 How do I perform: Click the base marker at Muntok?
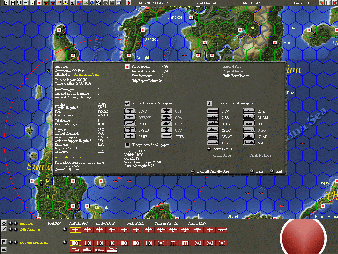coord(87,206)
